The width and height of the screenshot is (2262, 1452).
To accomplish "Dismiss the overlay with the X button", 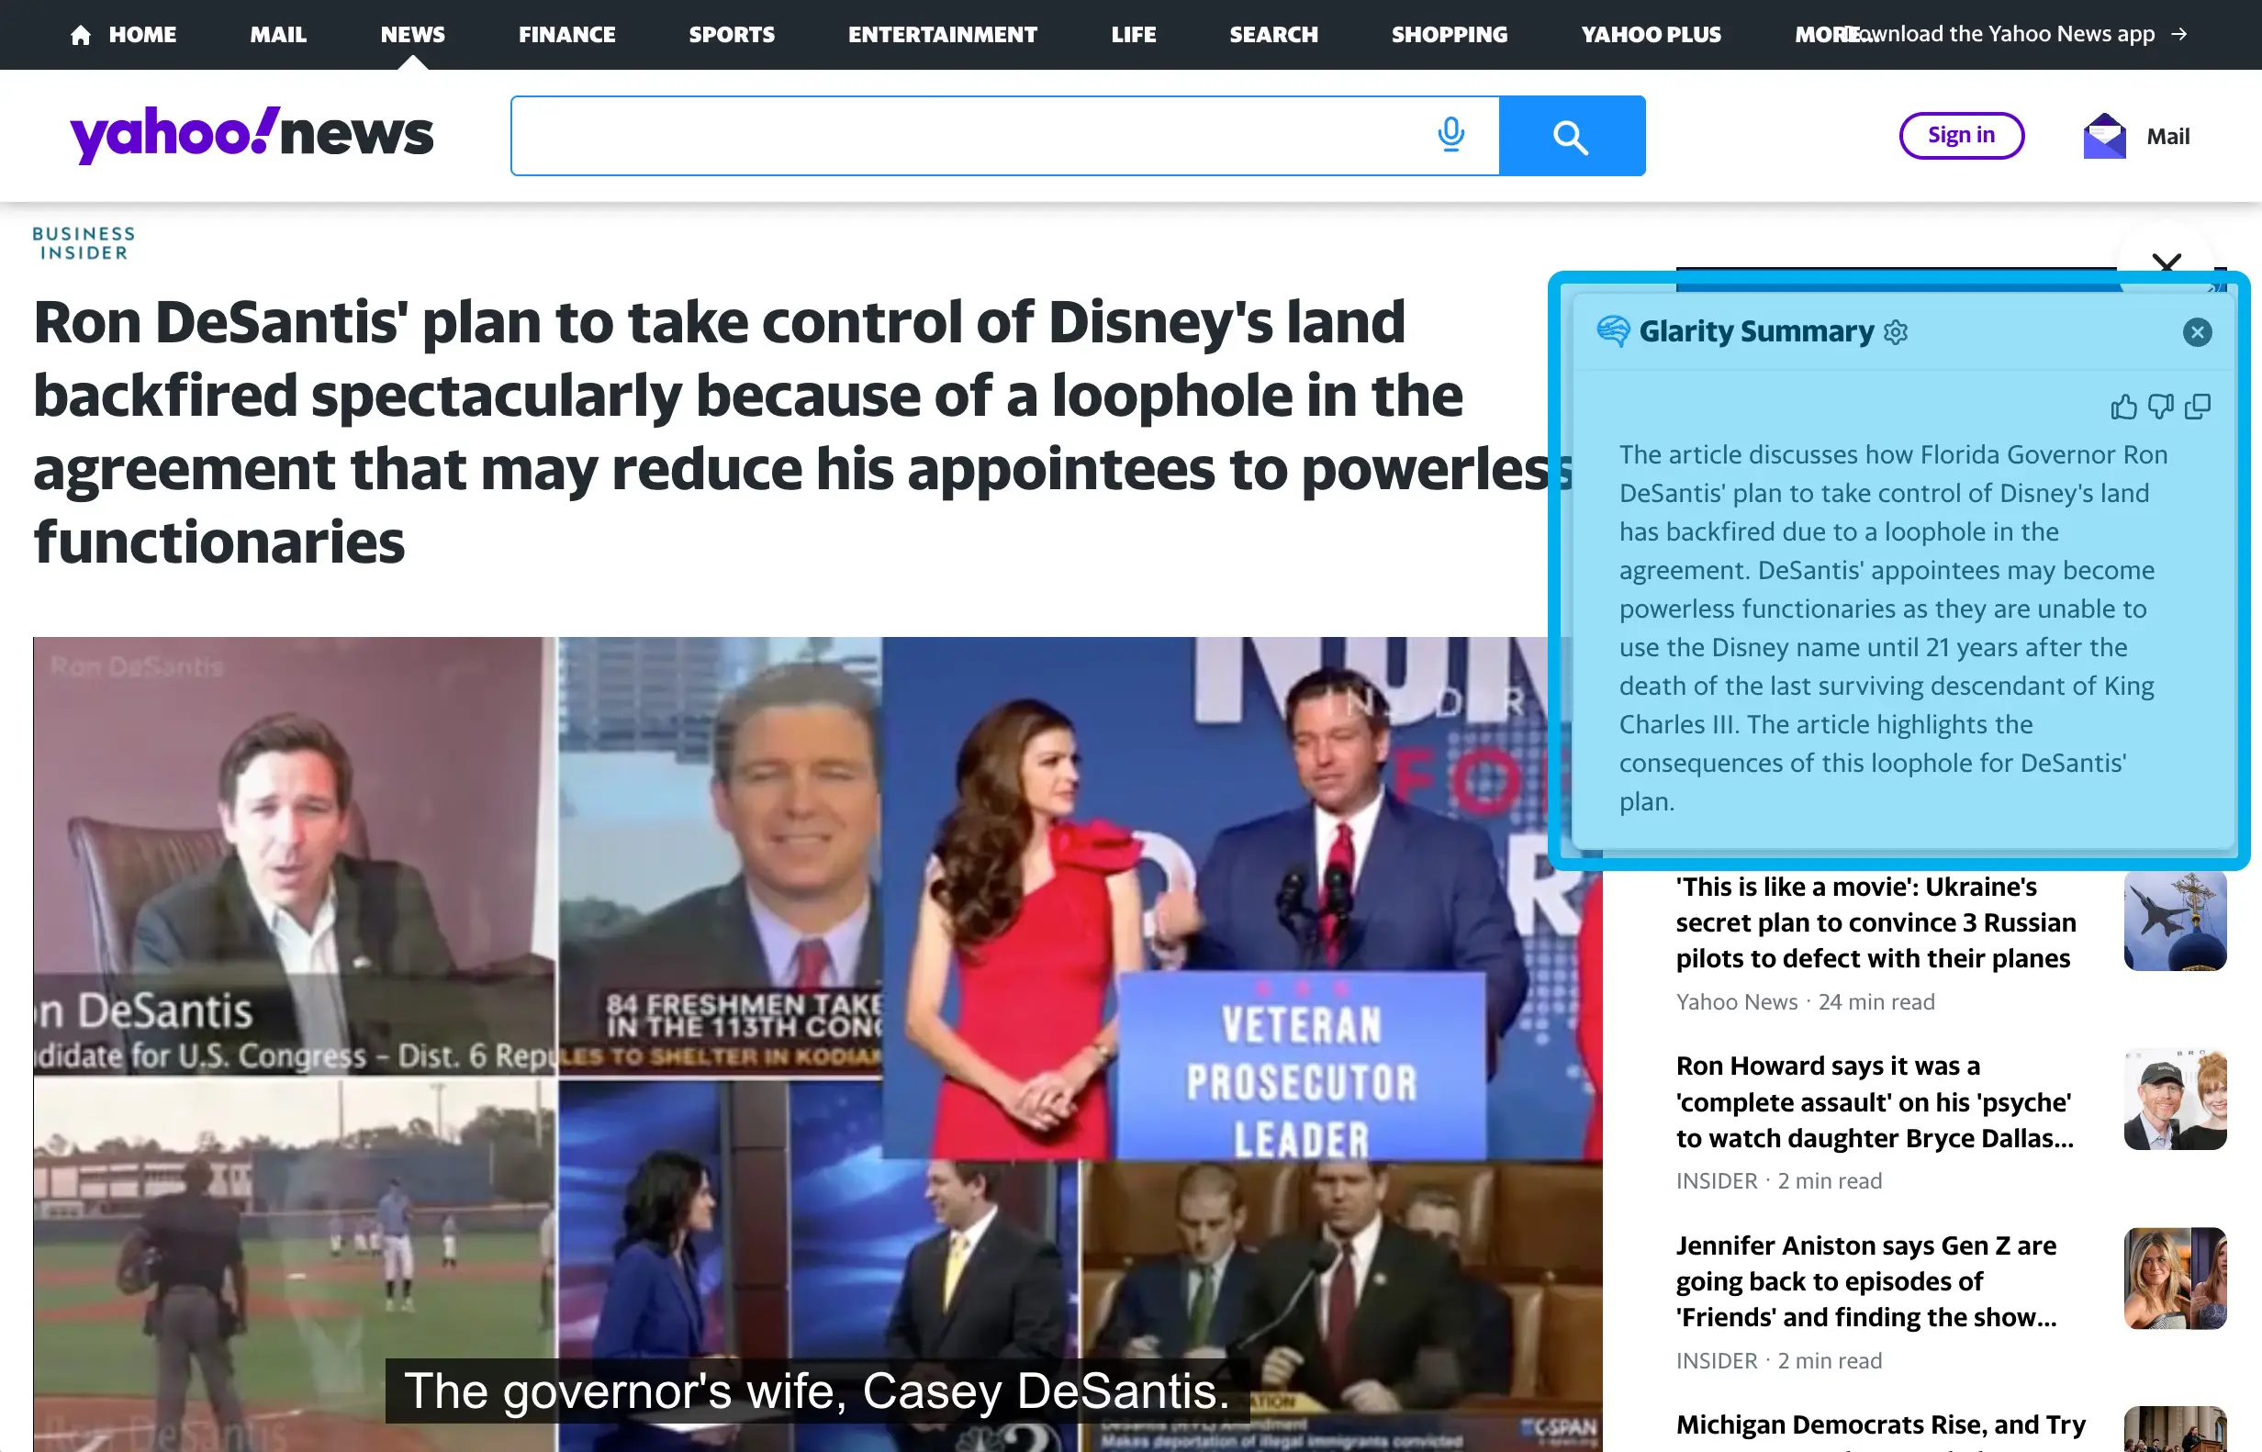I will click(x=2167, y=265).
